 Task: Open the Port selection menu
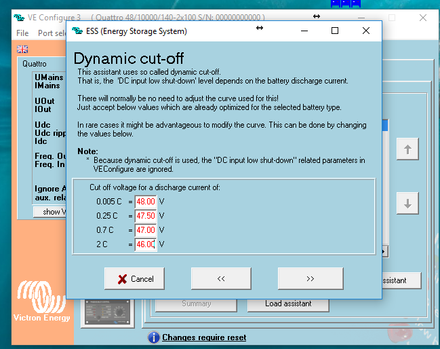(52, 33)
